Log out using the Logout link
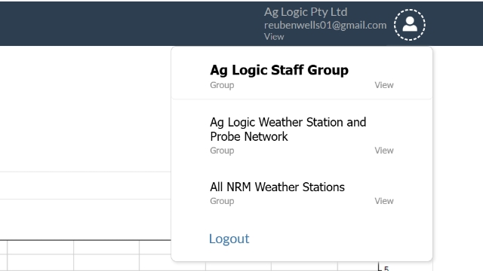 coord(229,239)
